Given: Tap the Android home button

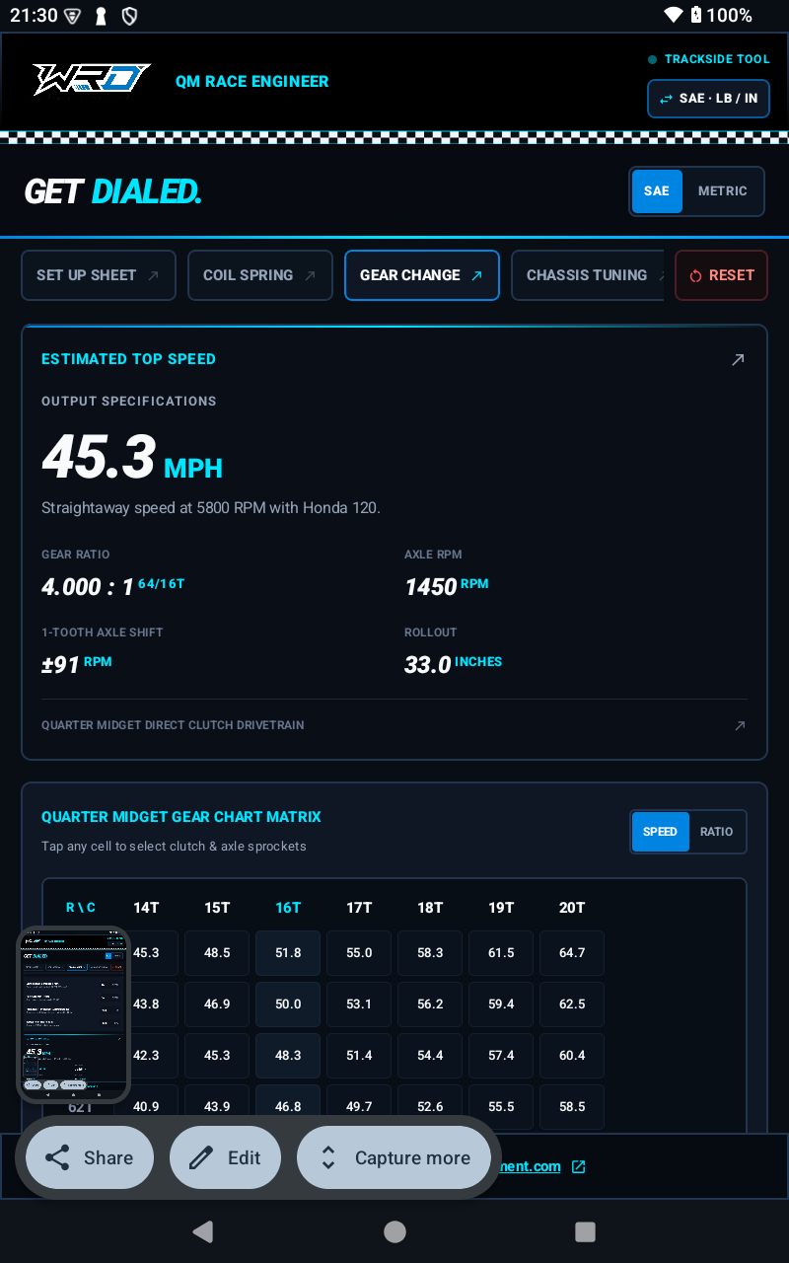Looking at the screenshot, I should click(394, 1231).
